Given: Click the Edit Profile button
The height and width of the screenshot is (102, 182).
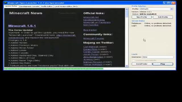Looking at the screenshot, I should point(163,17).
